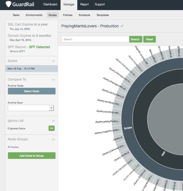Viewport: 183px width, 191px height.
Task: Select the Jquery.themepunch.sh... segment
Action: click(134, 75)
